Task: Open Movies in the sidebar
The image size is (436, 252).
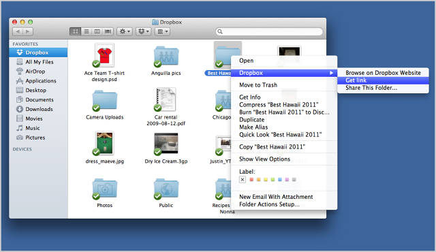Action: (34, 119)
